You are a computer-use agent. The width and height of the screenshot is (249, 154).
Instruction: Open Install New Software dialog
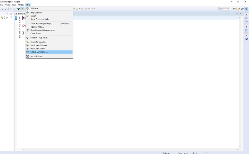pyautogui.click(x=49, y=45)
